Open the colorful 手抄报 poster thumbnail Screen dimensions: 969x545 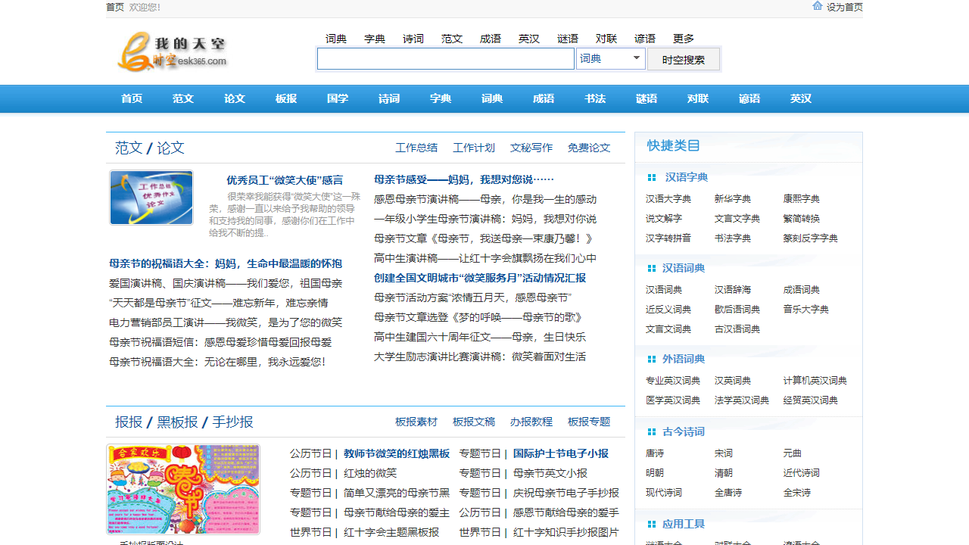pyautogui.click(x=183, y=490)
